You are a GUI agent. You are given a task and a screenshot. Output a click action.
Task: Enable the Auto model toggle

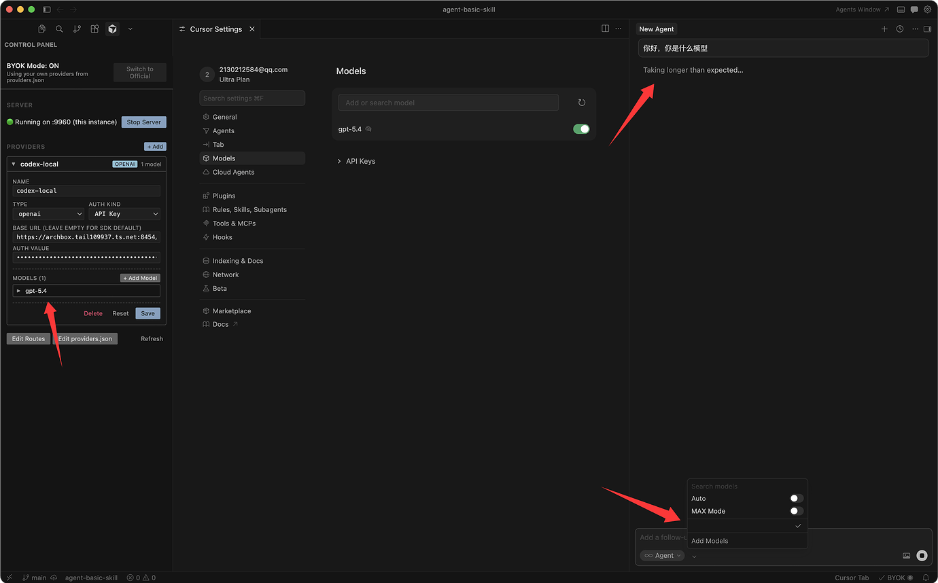(797, 499)
